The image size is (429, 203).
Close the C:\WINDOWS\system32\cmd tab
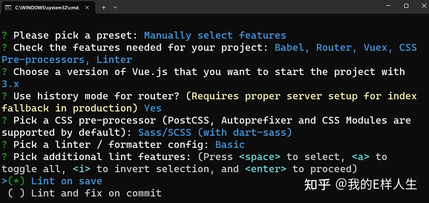coord(87,7)
